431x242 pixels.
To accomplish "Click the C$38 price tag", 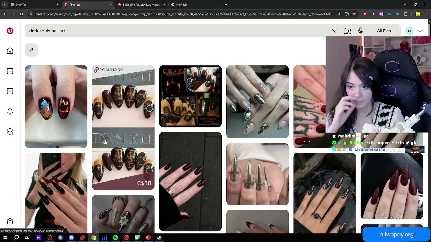I will click(144, 183).
